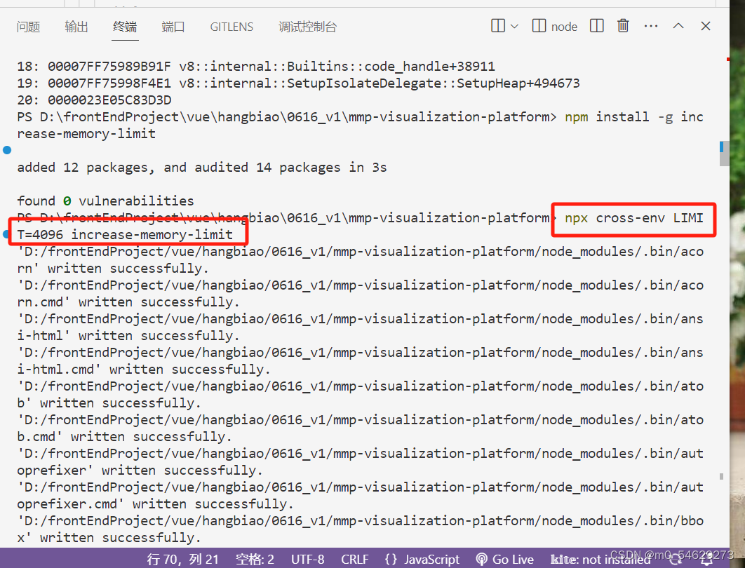Open the new terminal icon next to the dropdown
Viewport: 745px width, 568px height.
point(498,25)
